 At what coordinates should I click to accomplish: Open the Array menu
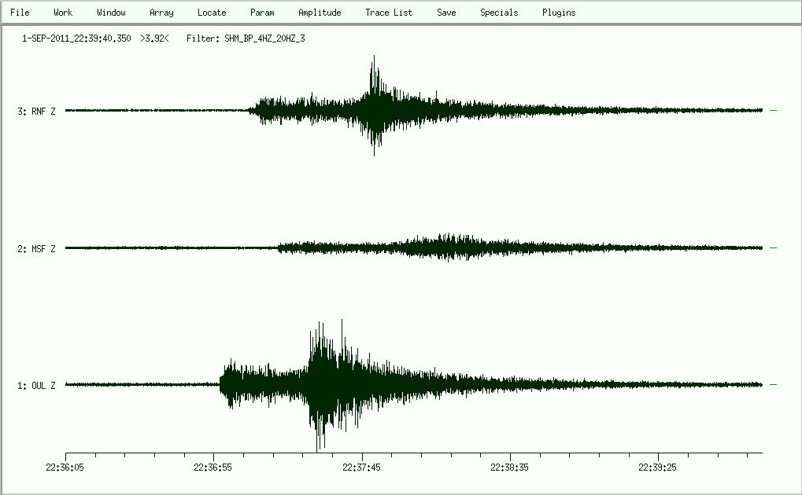161,13
